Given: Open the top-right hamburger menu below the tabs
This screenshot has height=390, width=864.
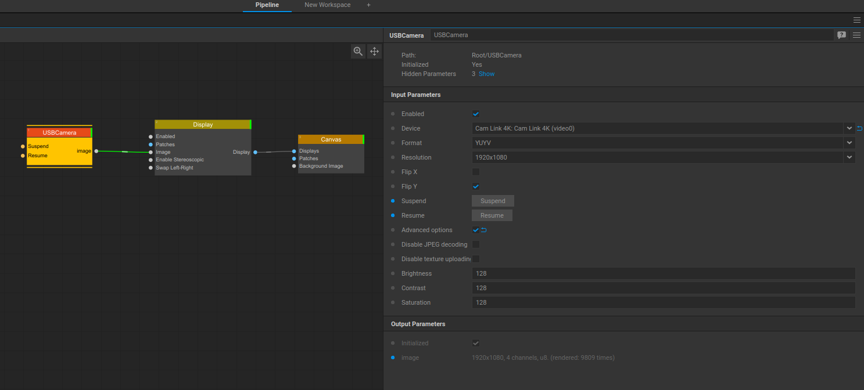Looking at the screenshot, I should click(x=856, y=20).
